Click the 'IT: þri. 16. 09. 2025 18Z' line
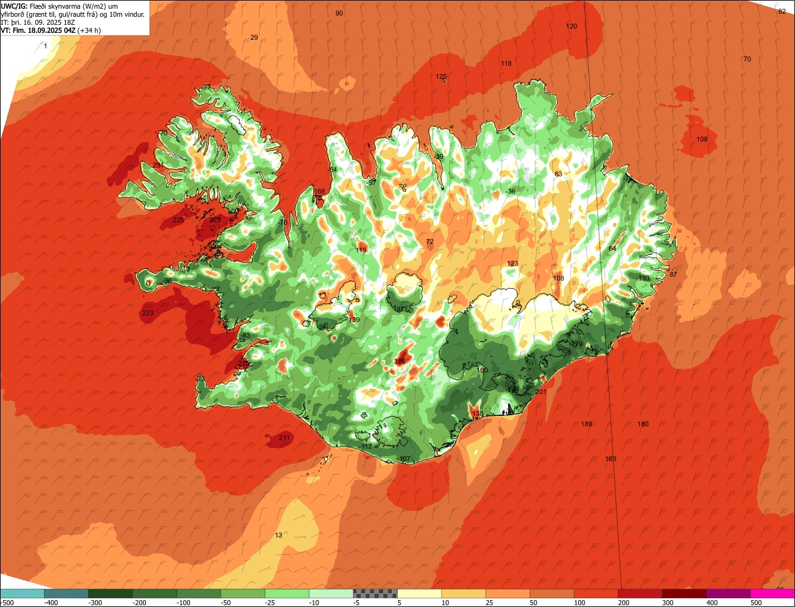Image resolution: width=795 pixels, height=607 pixels. pos(39,22)
